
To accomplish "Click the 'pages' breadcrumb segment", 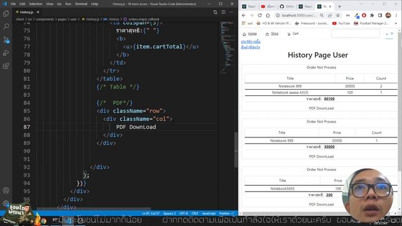I will (62, 19).
